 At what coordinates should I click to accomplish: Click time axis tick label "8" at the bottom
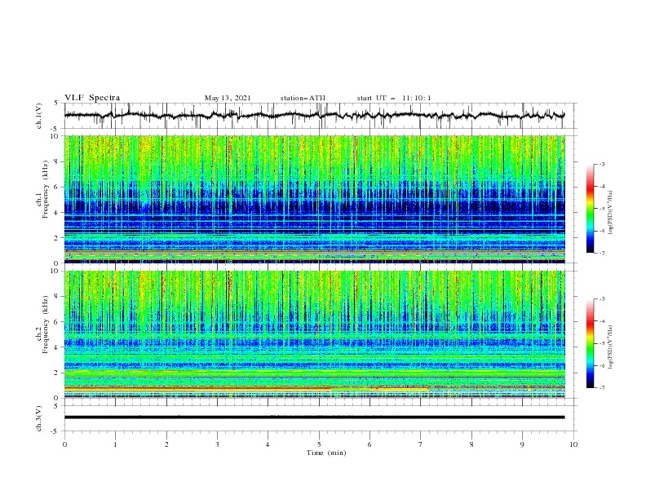pos(471,444)
